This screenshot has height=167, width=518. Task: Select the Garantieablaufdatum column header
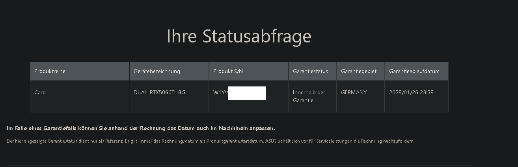(417, 71)
